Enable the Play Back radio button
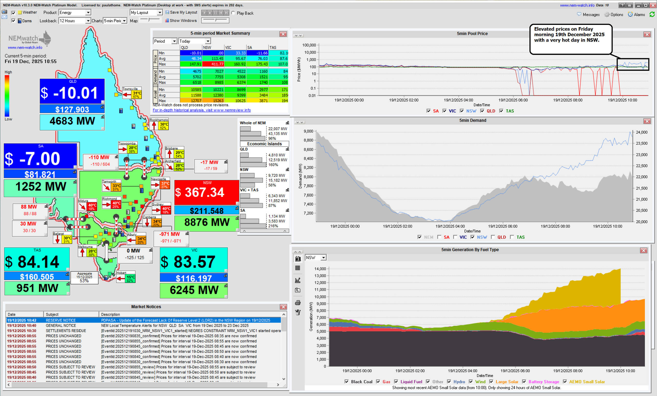657x396 pixels. (233, 13)
